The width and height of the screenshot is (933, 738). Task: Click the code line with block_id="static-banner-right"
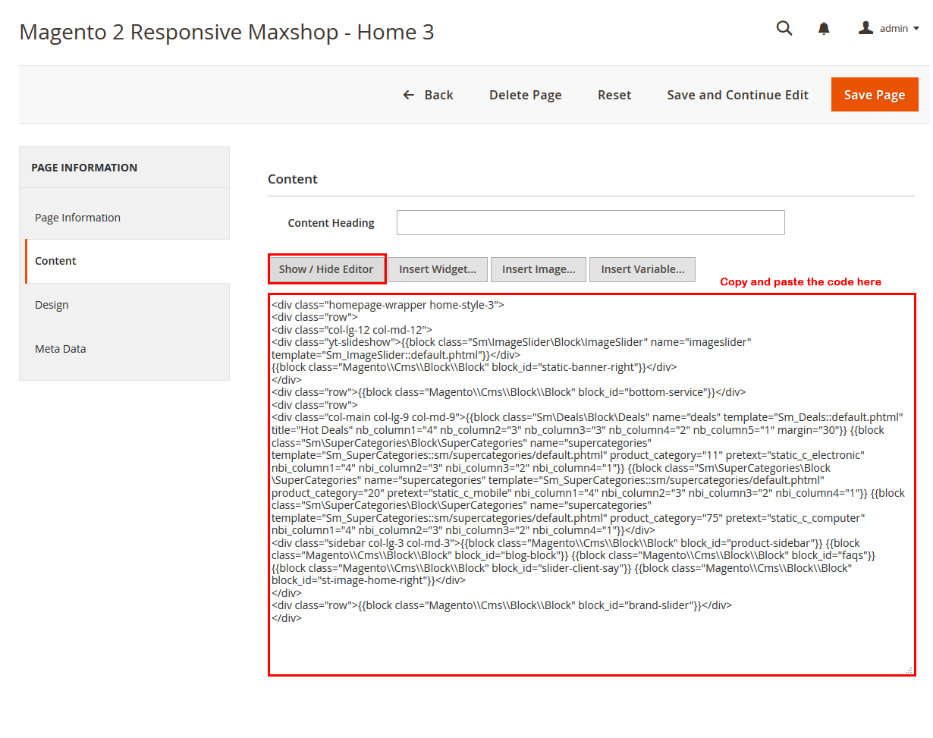474,367
